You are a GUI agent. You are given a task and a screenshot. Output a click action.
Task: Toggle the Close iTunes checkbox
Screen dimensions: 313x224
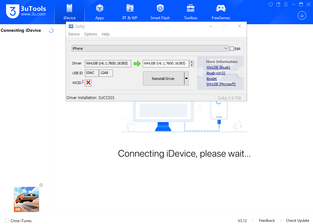click(7, 221)
